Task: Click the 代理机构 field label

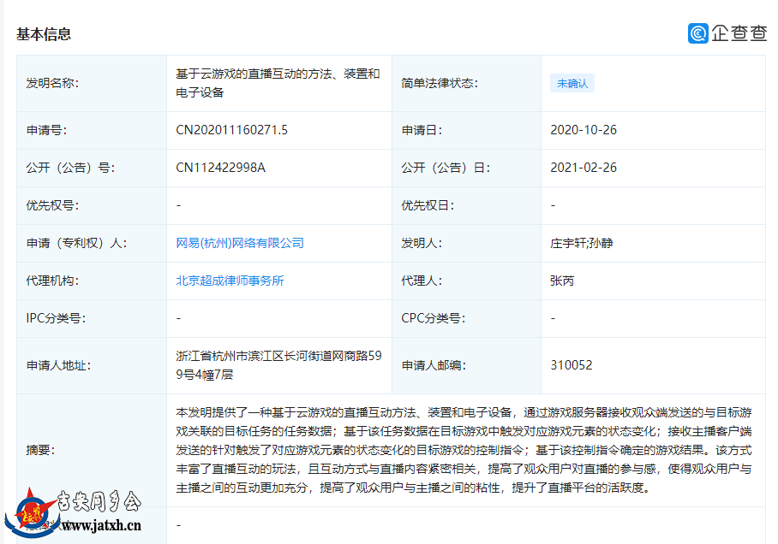Action: 52,281
